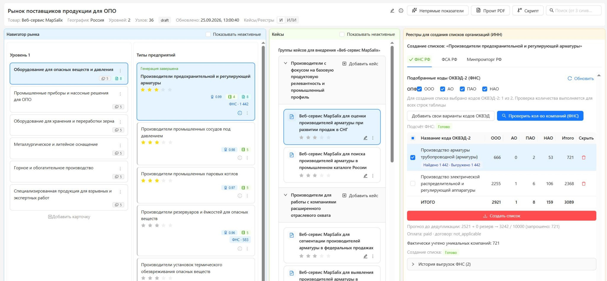Check Производство электрической распределительной аппаратуры row
Screen dimensions: 607x281
pos(413,184)
